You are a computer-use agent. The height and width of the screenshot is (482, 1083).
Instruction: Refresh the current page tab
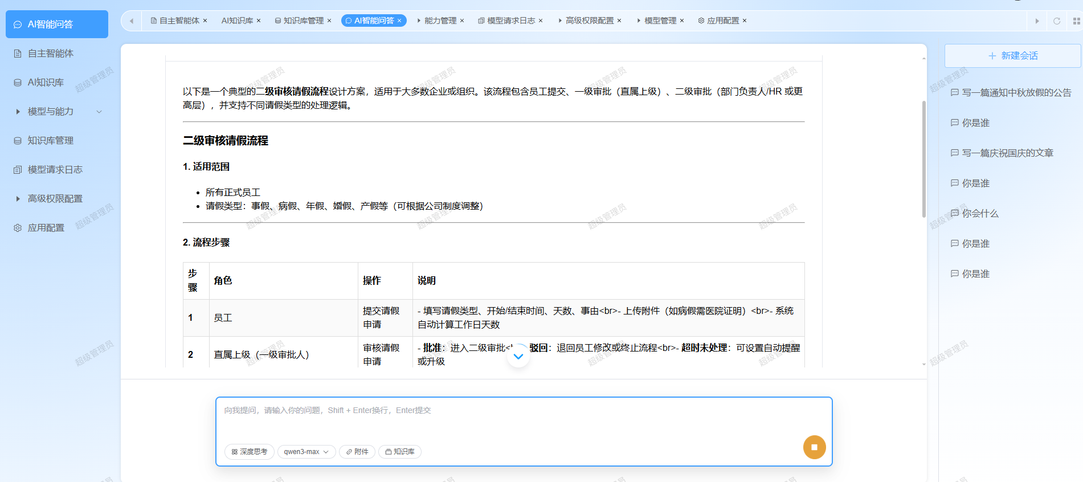click(x=1057, y=21)
